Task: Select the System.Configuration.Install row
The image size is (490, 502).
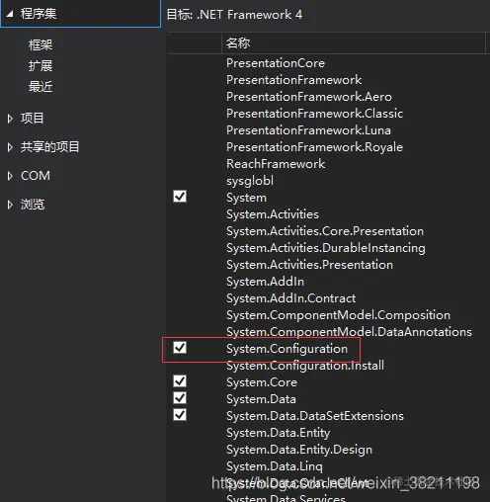Action: click(305, 366)
